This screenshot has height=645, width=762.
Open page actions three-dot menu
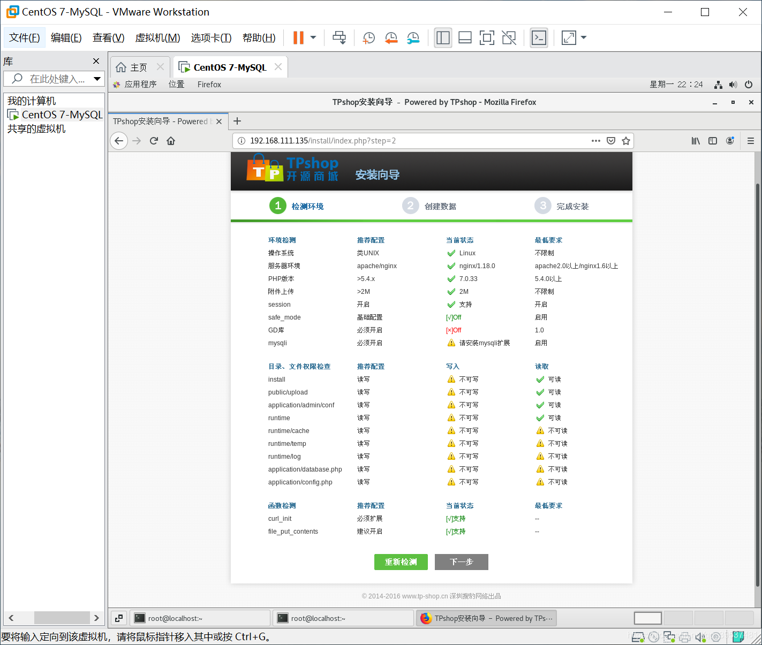click(595, 141)
